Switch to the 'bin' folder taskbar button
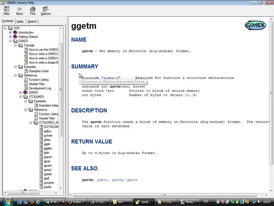 coord(121,202)
